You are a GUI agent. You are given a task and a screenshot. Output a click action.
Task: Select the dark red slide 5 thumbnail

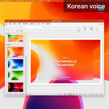[16, 87]
